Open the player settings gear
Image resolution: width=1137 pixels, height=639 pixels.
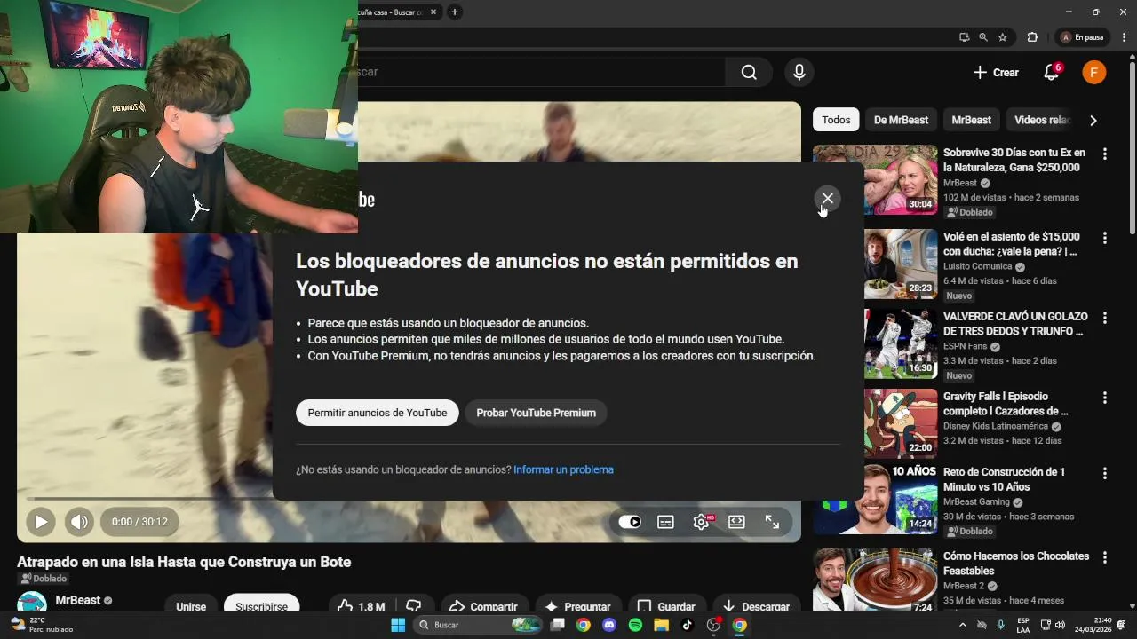click(701, 522)
